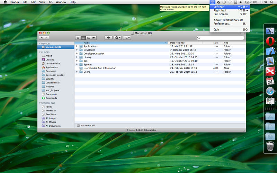The image size is (277, 173).
Task: Expand the Library folder row
Action: [x=77, y=57]
